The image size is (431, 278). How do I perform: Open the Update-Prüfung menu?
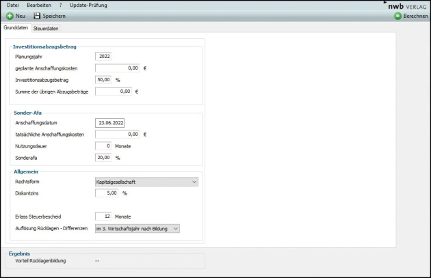[88, 5]
